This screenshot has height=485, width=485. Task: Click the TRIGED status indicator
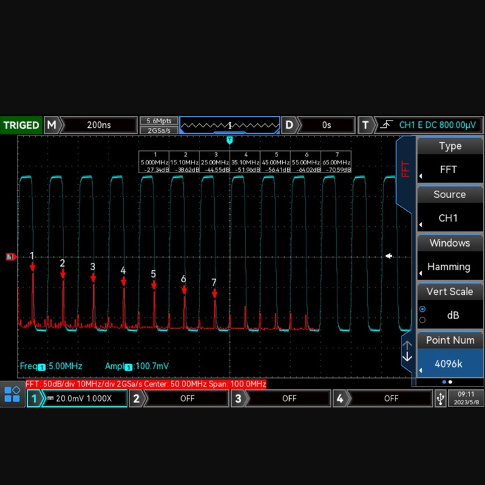coord(21,125)
